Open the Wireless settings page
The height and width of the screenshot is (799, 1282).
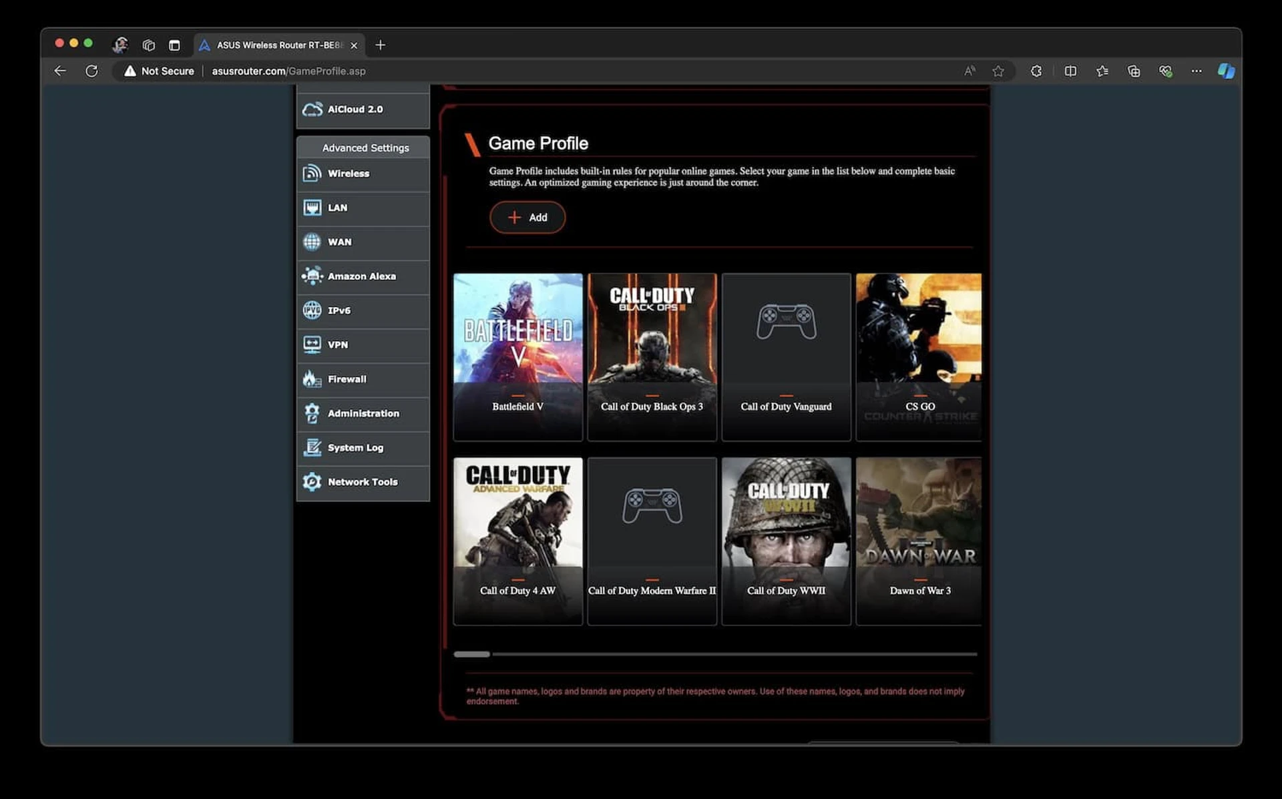tap(363, 174)
